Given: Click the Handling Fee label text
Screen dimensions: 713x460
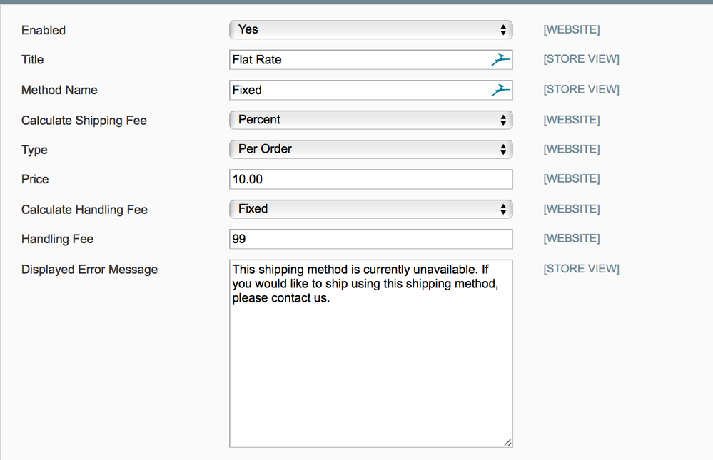Looking at the screenshot, I should click(x=57, y=240).
